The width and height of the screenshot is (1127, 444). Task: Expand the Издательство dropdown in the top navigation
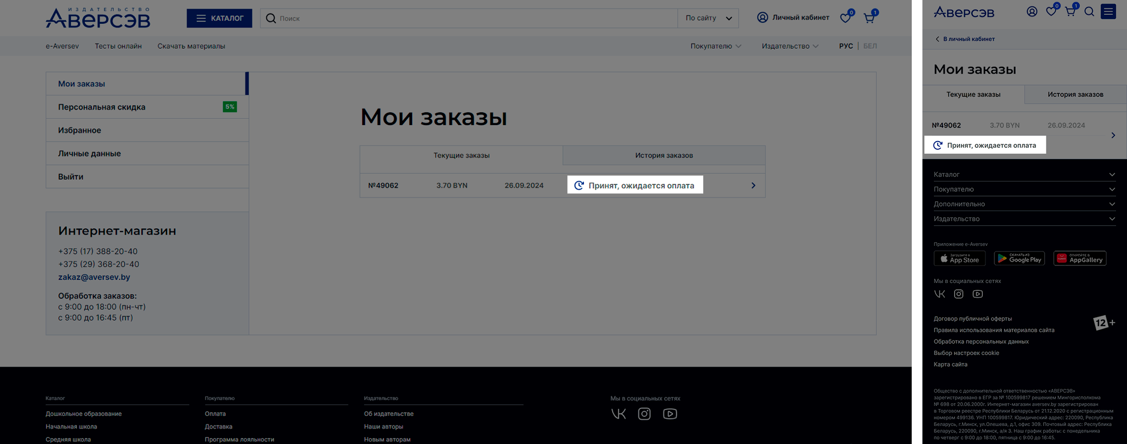[x=790, y=46]
